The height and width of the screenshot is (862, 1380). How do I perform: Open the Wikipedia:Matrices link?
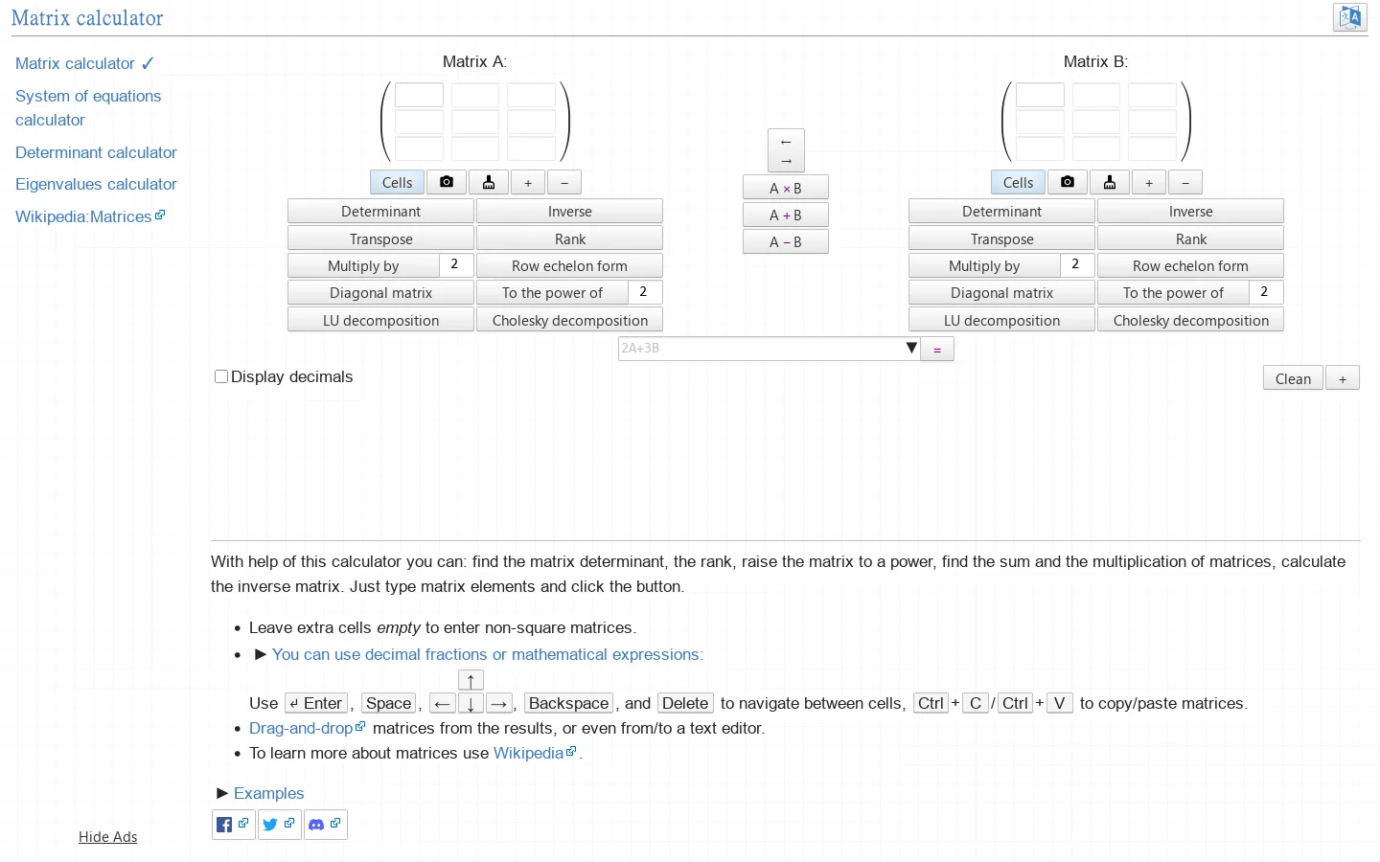tap(90, 216)
